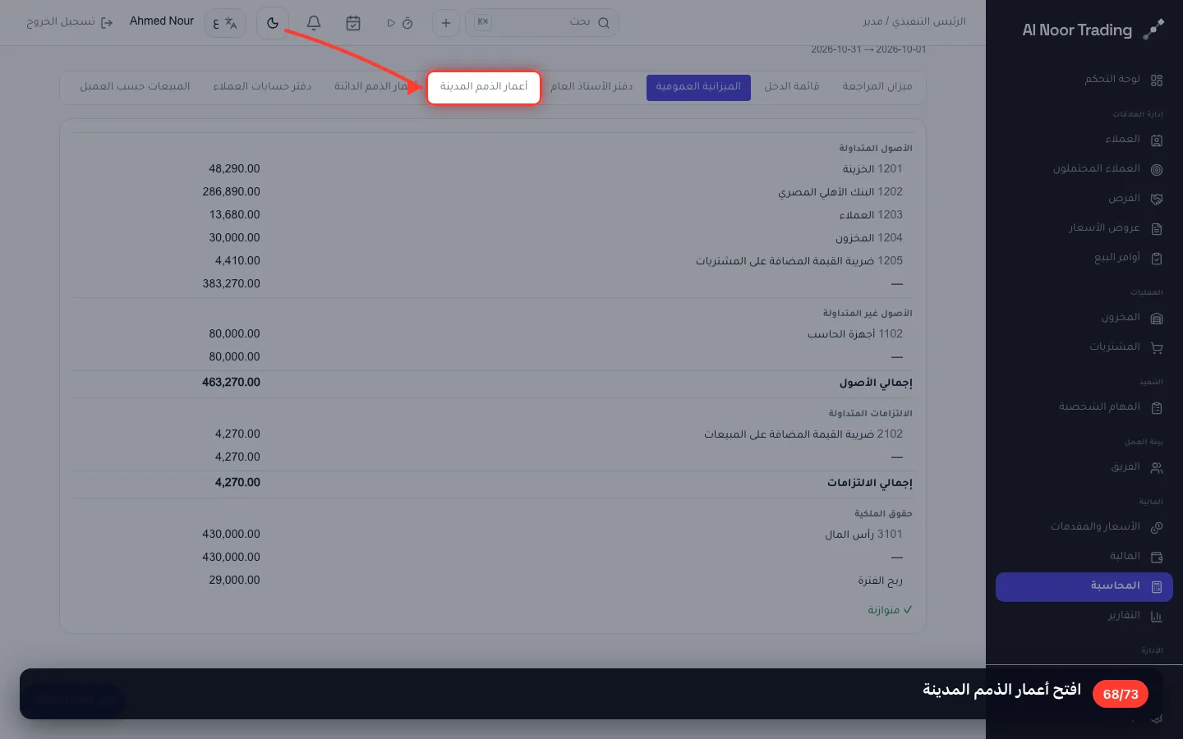
Task: Start the timer play-clock icon
Action: coord(399,23)
